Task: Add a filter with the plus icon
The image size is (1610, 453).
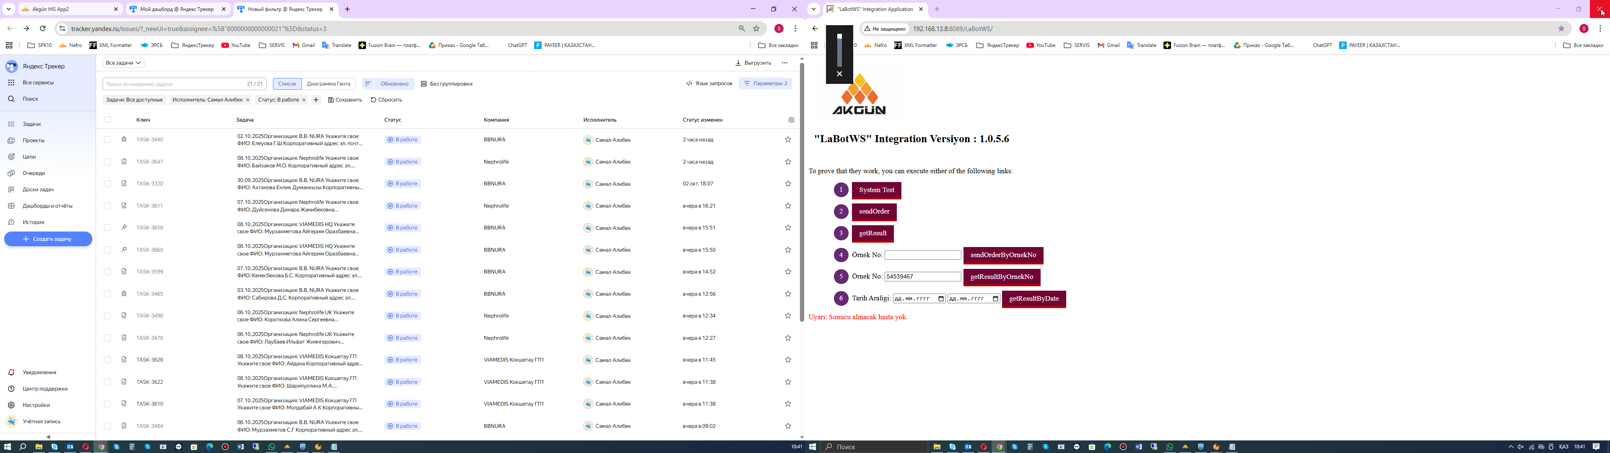Action: coord(316,100)
